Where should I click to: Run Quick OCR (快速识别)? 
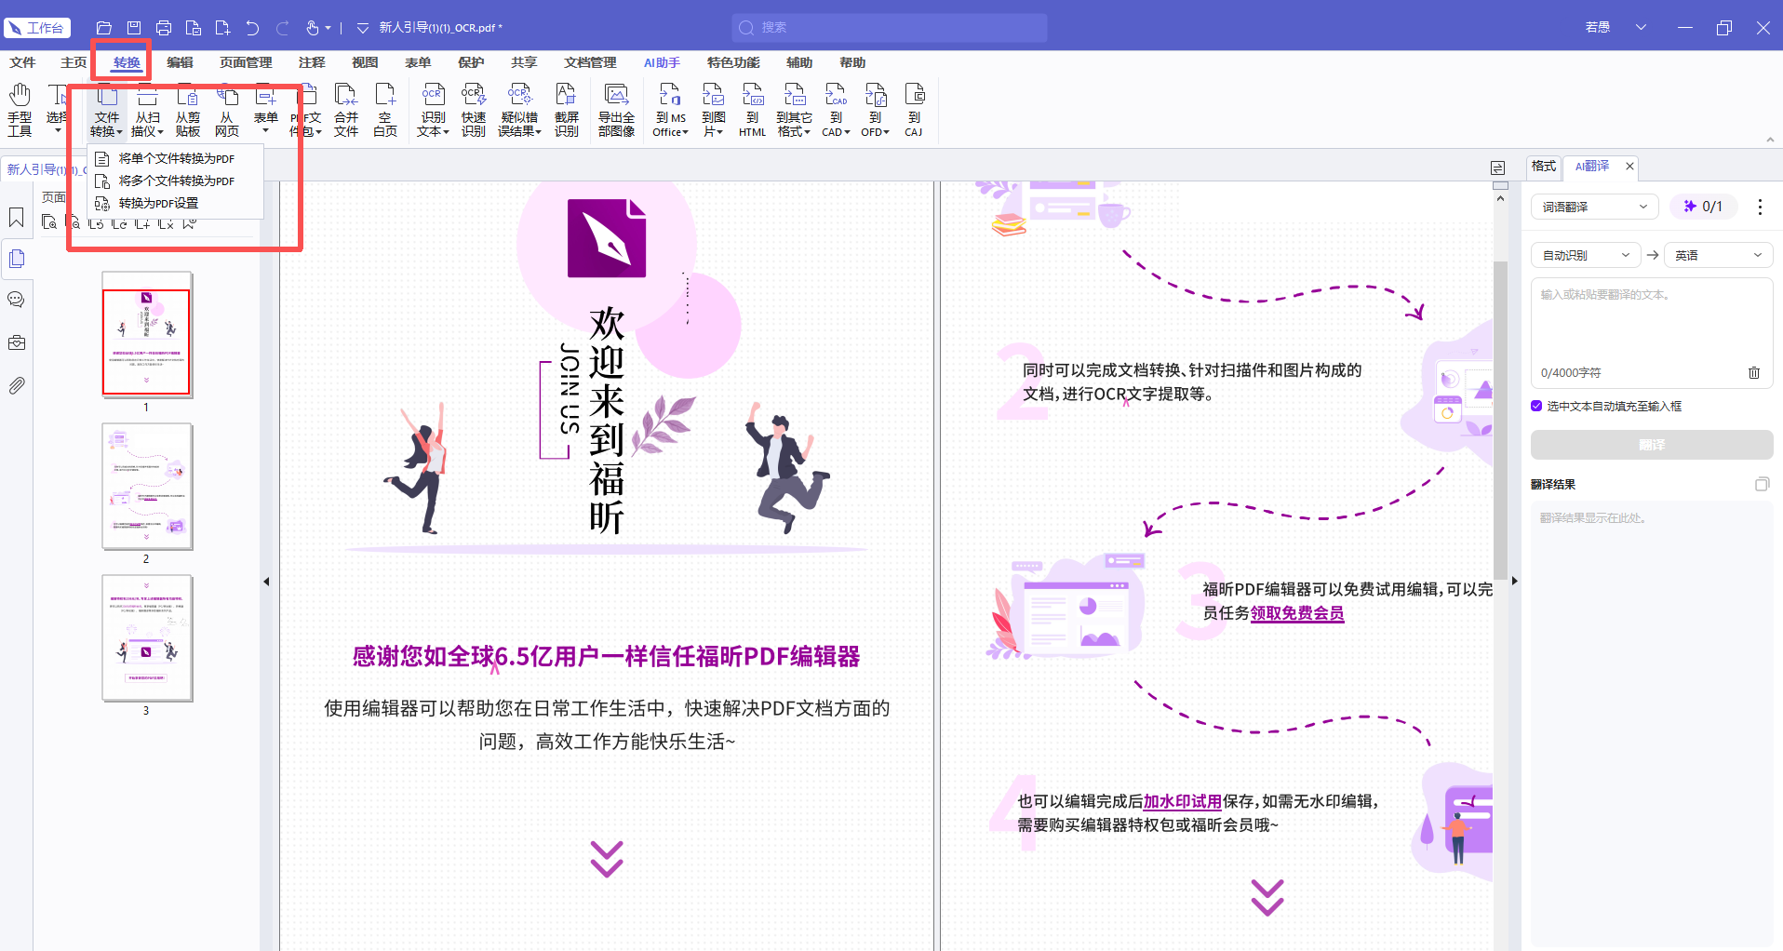474,110
